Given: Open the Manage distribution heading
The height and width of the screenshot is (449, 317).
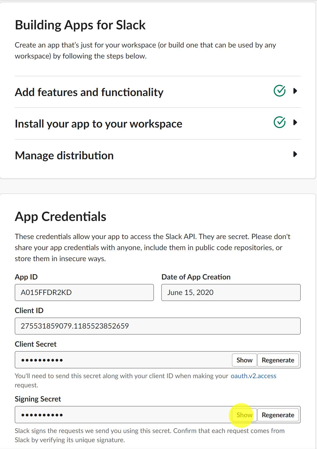Looking at the screenshot, I should [x=64, y=155].
